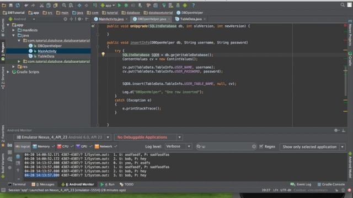Click the Undo arrow in toolbar
The height and width of the screenshot is (198, 353).
[26, 5]
